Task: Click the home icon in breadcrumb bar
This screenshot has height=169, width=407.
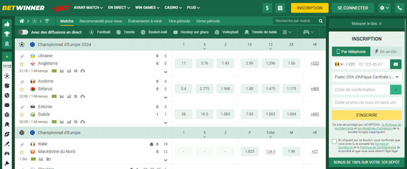Action: 22,21
